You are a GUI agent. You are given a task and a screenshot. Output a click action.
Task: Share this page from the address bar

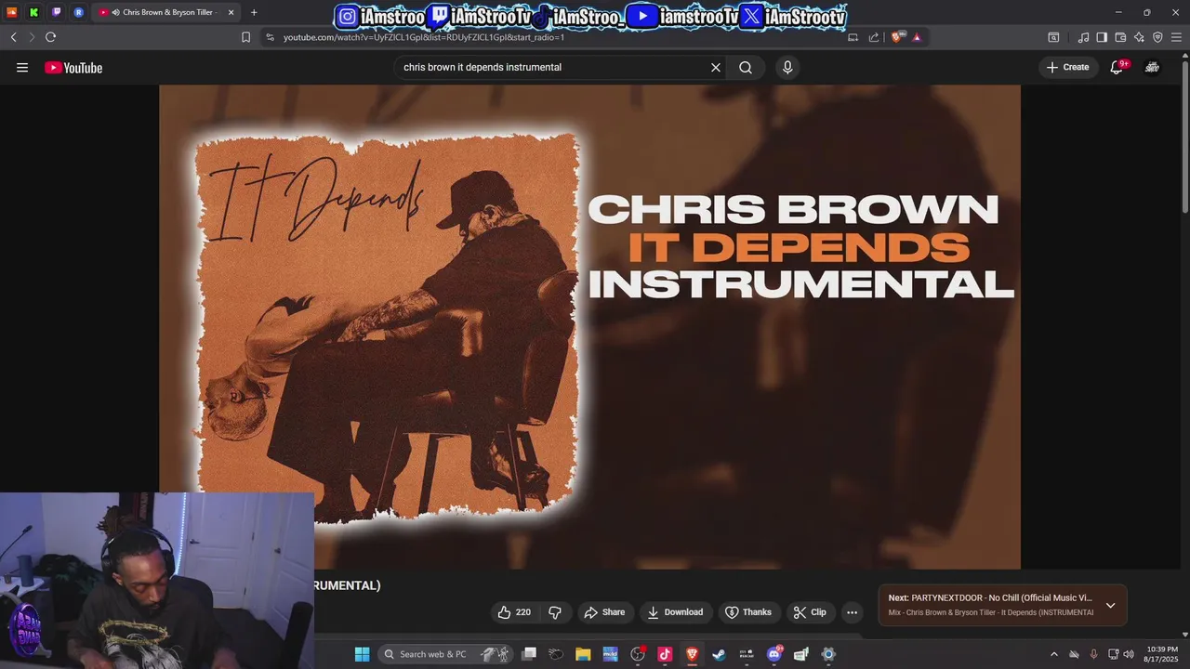click(x=874, y=37)
